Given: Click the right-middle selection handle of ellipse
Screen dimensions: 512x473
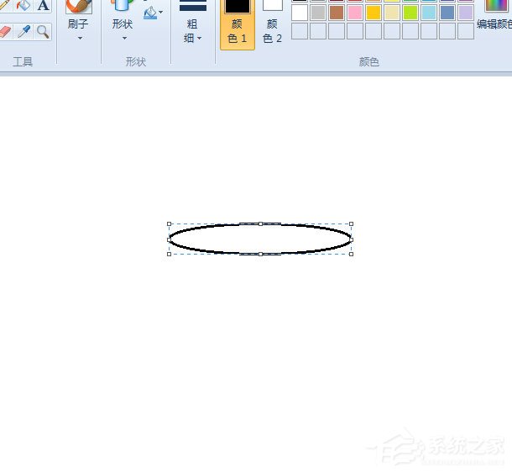Looking at the screenshot, I should coord(352,239).
